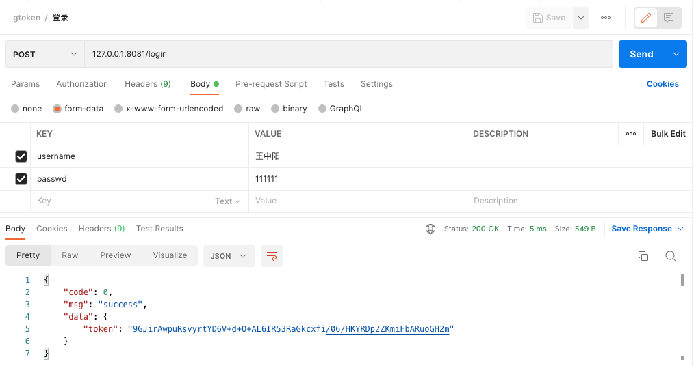Open the comments panel icon
Screen dimensions: 694x366
pos(668,18)
